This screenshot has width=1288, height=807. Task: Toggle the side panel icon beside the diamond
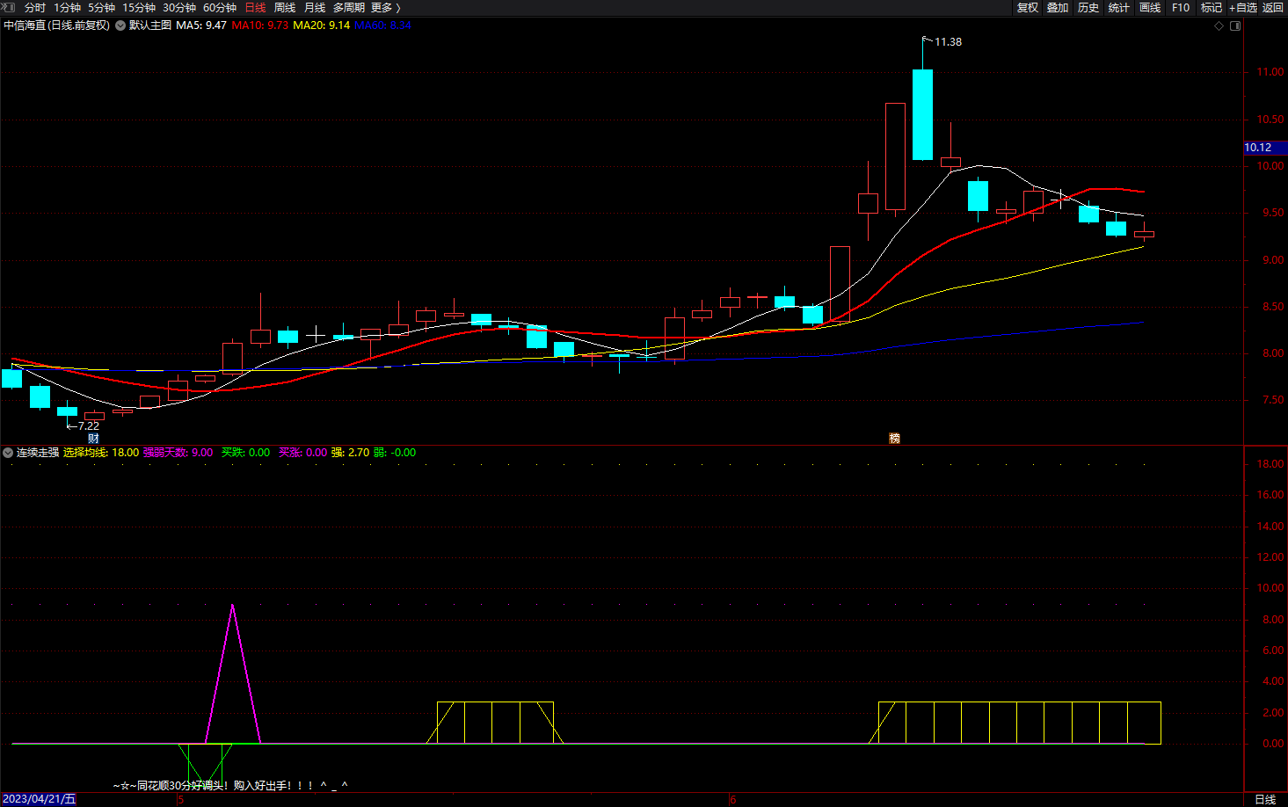tap(1235, 25)
